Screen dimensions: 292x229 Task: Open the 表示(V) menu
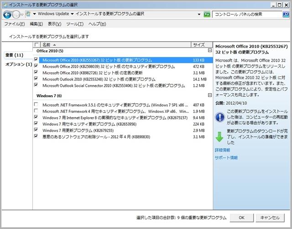[55, 24]
